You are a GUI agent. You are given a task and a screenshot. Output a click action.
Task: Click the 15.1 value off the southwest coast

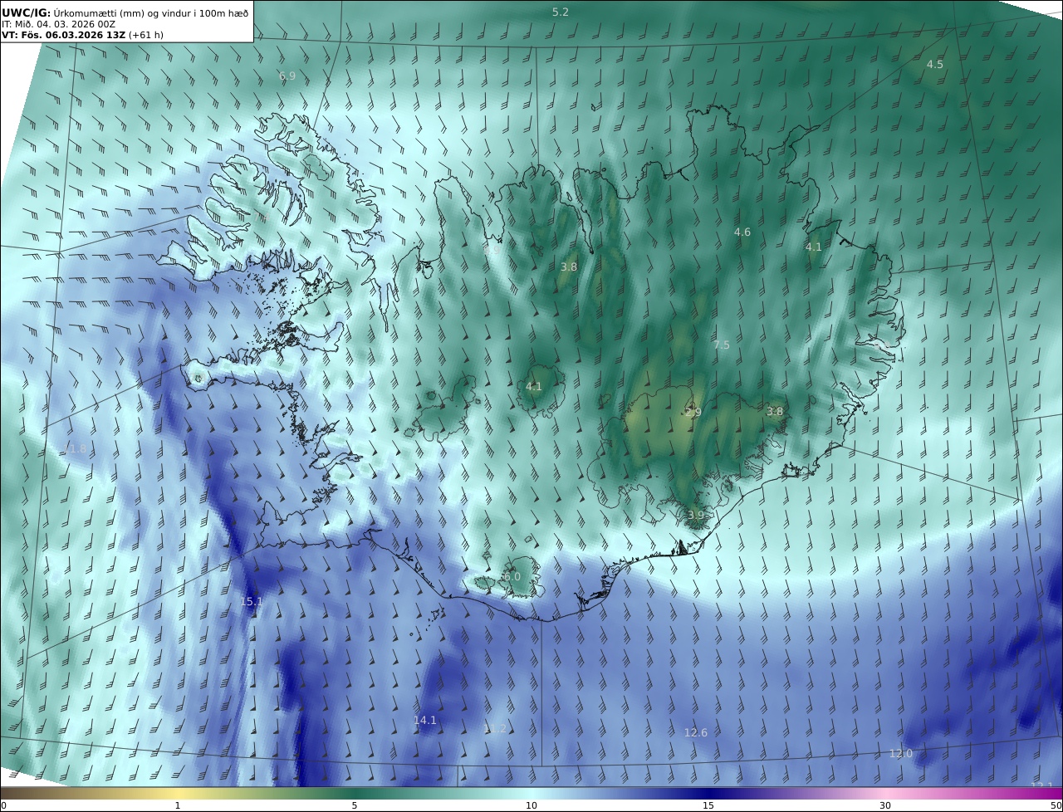[252, 602]
